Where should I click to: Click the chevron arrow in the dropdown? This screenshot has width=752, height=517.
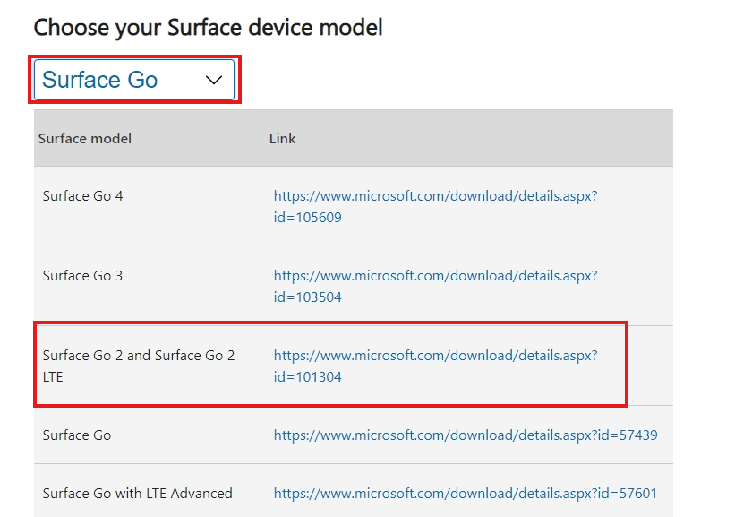tap(214, 80)
